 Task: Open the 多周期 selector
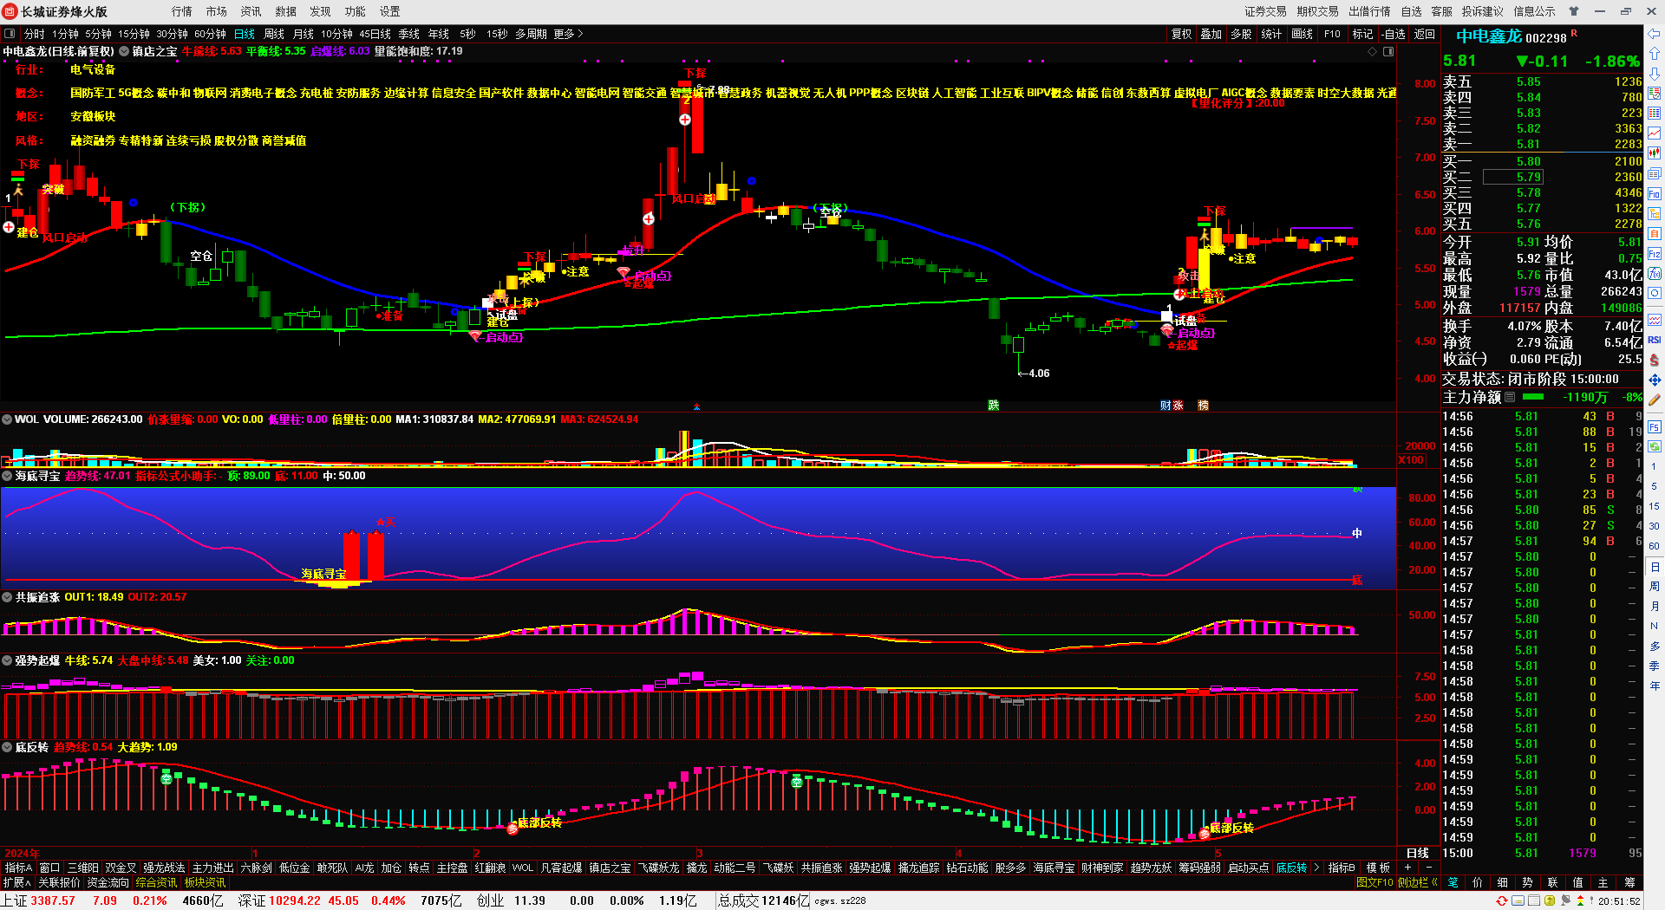pos(531,34)
